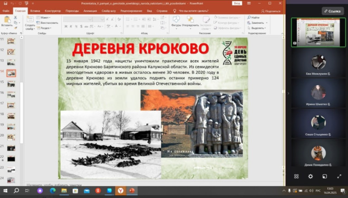The height and width of the screenshot is (198, 348).
Task: Switch to the Animation (Анимация) tab
Action: (90, 11)
